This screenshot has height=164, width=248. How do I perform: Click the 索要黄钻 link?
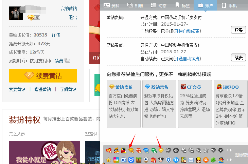17,89
